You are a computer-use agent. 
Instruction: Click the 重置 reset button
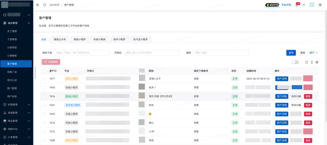click(x=303, y=53)
